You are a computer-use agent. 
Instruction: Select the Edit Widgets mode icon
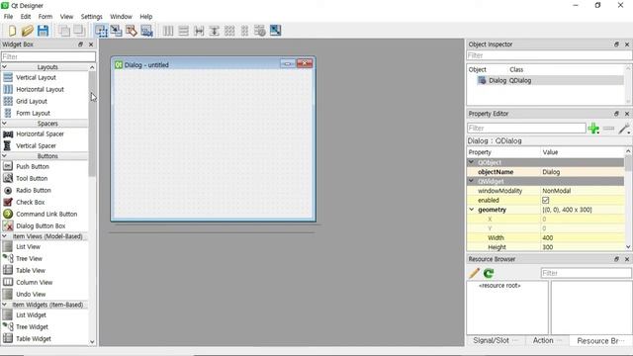point(101,31)
